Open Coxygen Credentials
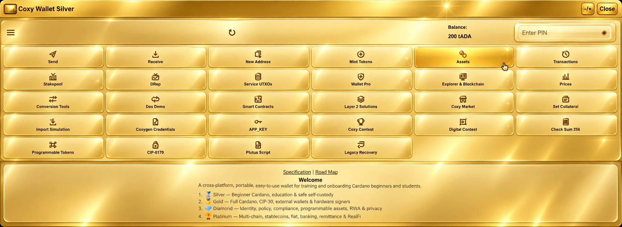Viewport: 622px width, 227px height. click(x=156, y=125)
